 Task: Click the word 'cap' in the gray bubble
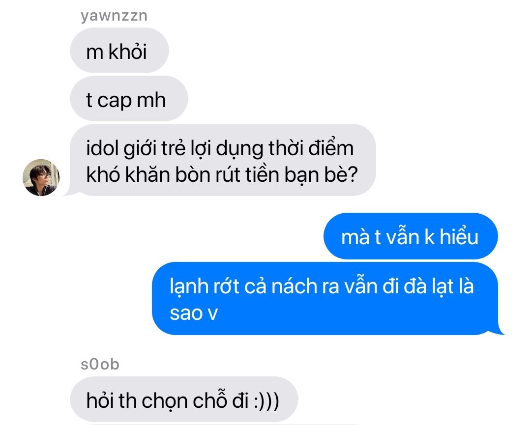[115, 101]
